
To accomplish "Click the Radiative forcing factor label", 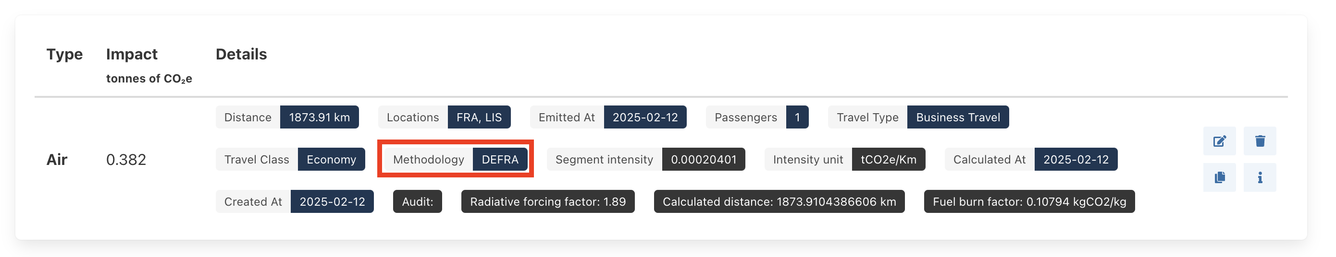I will click(x=547, y=202).
